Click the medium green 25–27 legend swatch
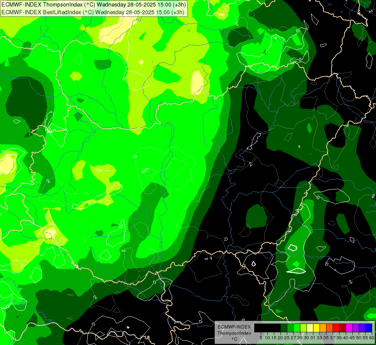 pyautogui.click(x=290, y=328)
